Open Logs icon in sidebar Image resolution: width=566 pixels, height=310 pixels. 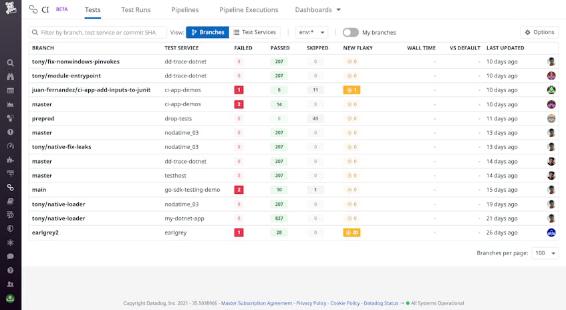(x=11, y=214)
